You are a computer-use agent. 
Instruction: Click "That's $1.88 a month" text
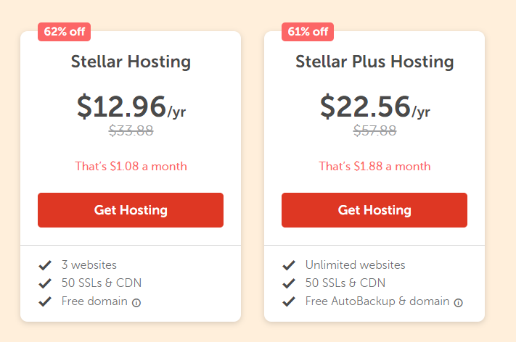coord(374,166)
